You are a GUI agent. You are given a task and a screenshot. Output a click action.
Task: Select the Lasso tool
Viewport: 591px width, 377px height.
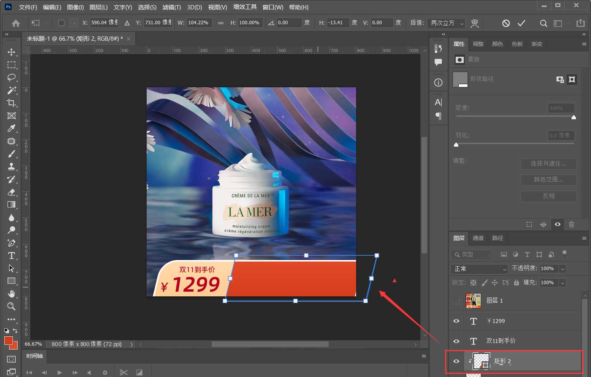pos(11,78)
